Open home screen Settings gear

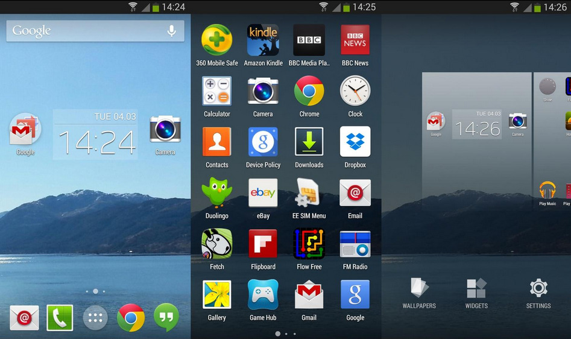click(x=538, y=293)
